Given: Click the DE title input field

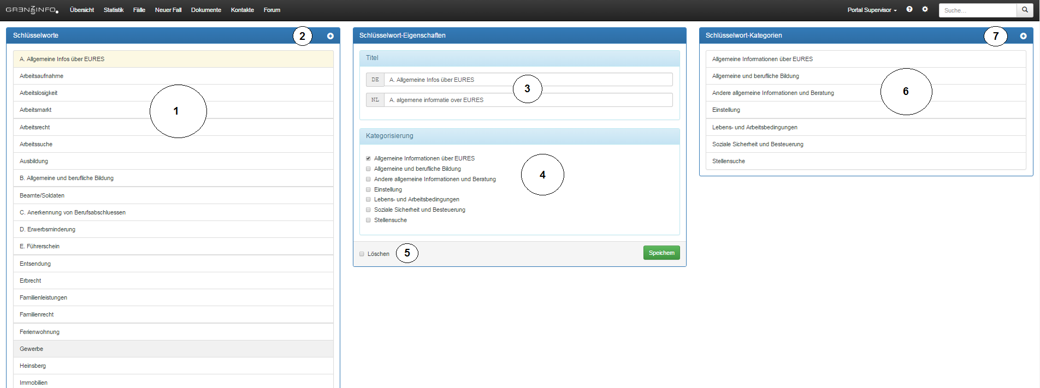Looking at the screenshot, I should [x=528, y=80].
